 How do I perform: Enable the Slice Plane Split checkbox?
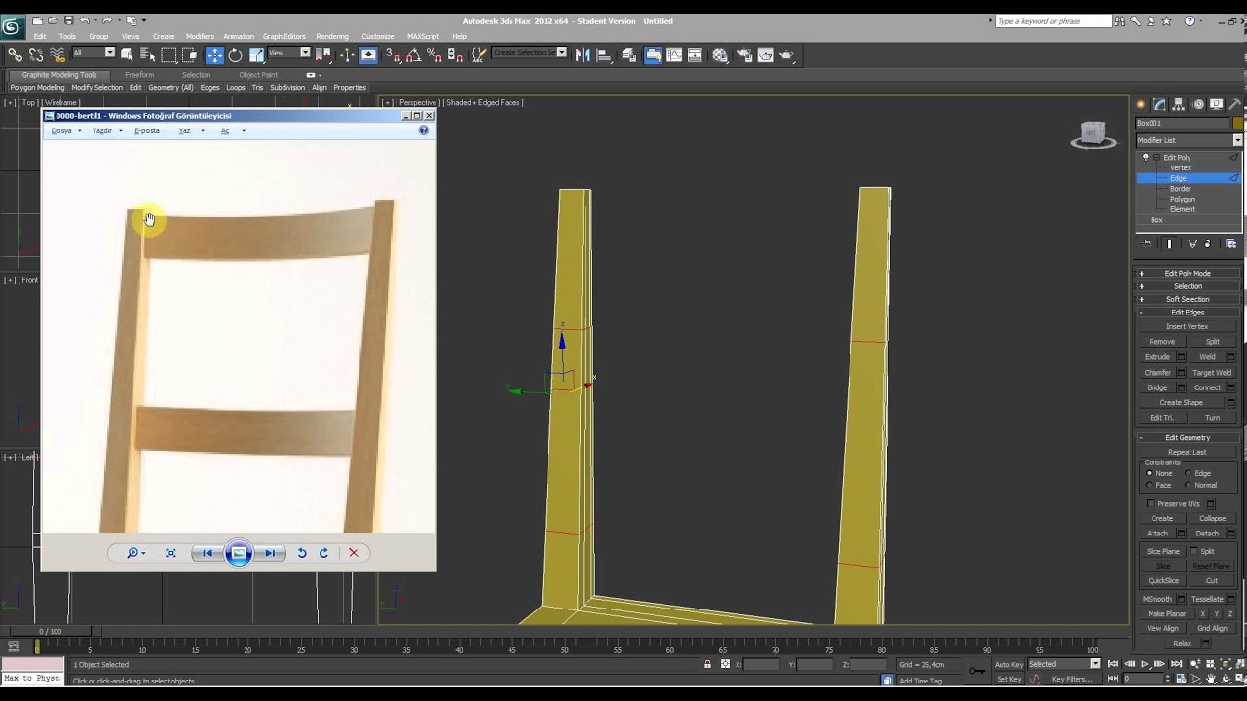point(1194,551)
